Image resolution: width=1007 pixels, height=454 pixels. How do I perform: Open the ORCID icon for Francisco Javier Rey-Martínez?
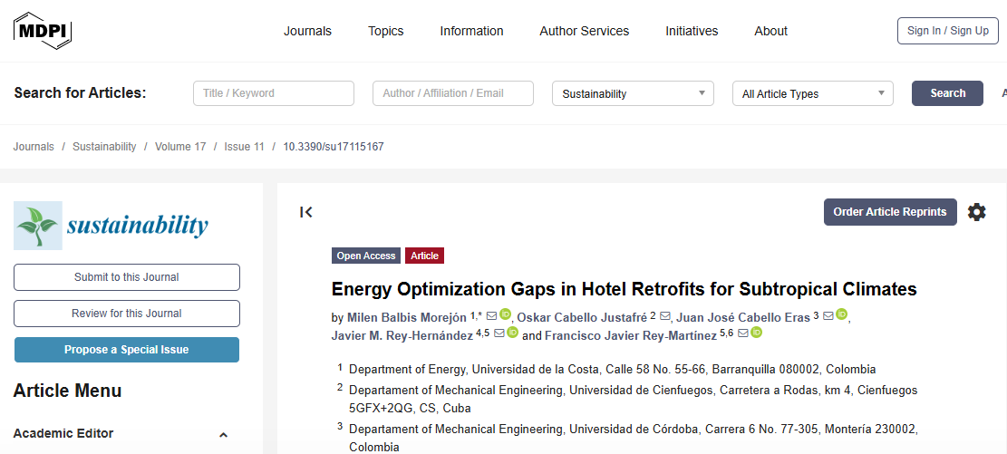point(757,333)
